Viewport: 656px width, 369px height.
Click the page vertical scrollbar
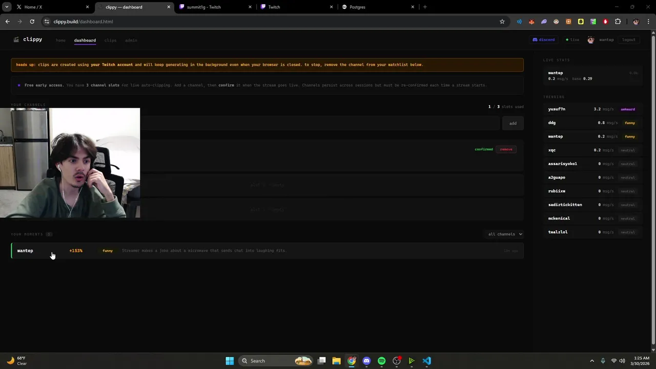point(653,190)
